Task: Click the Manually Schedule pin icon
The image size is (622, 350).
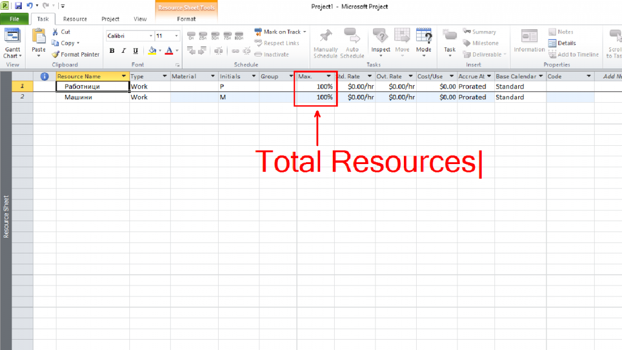Action: [x=326, y=36]
